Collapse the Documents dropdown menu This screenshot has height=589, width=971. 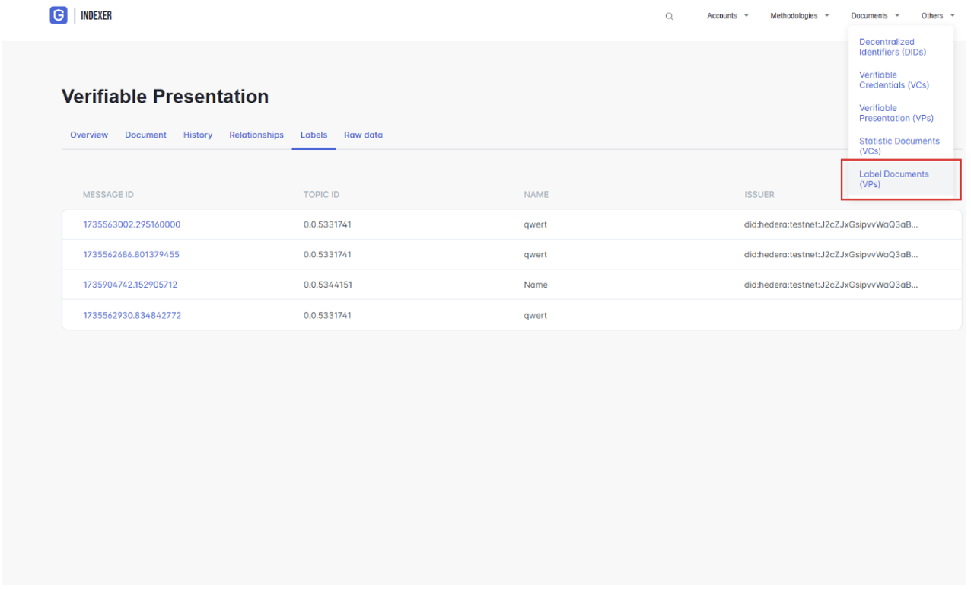pyautogui.click(x=875, y=16)
